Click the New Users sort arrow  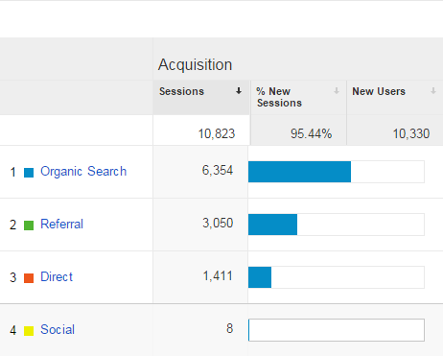[433, 91]
